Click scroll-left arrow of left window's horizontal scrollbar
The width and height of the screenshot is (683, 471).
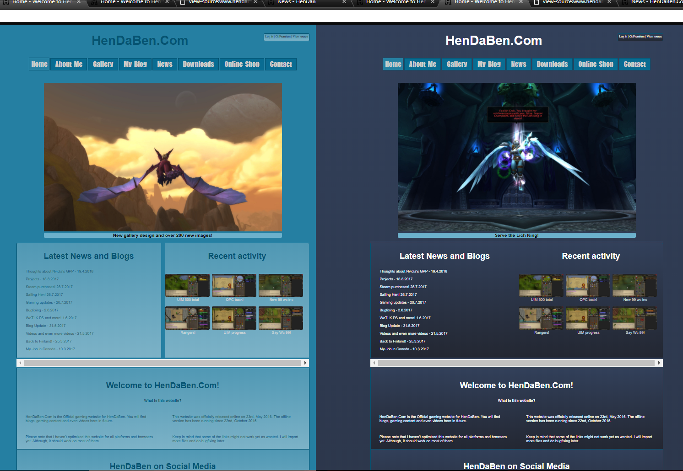click(x=20, y=363)
